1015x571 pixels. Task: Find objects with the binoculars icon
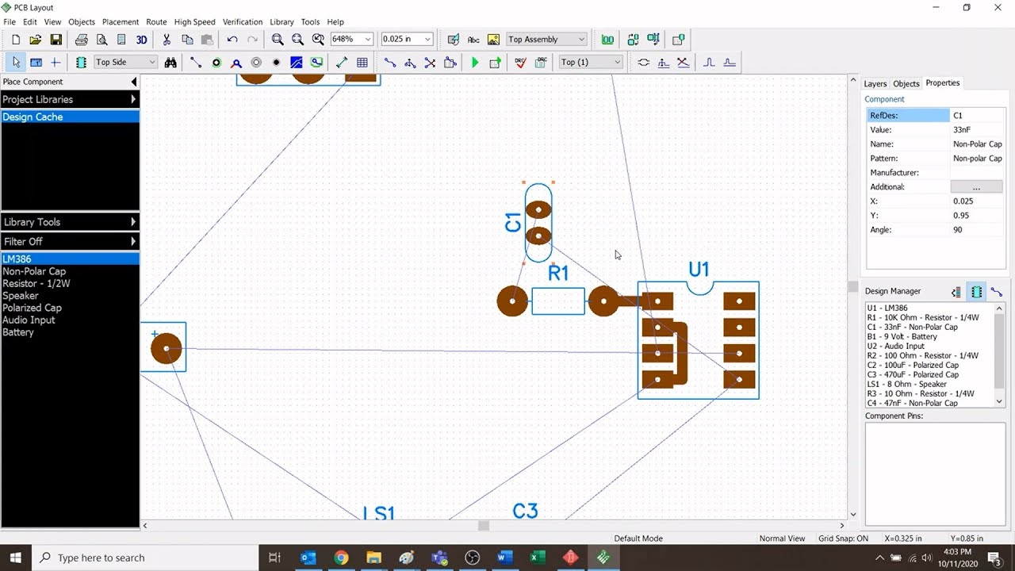click(172, 62)
